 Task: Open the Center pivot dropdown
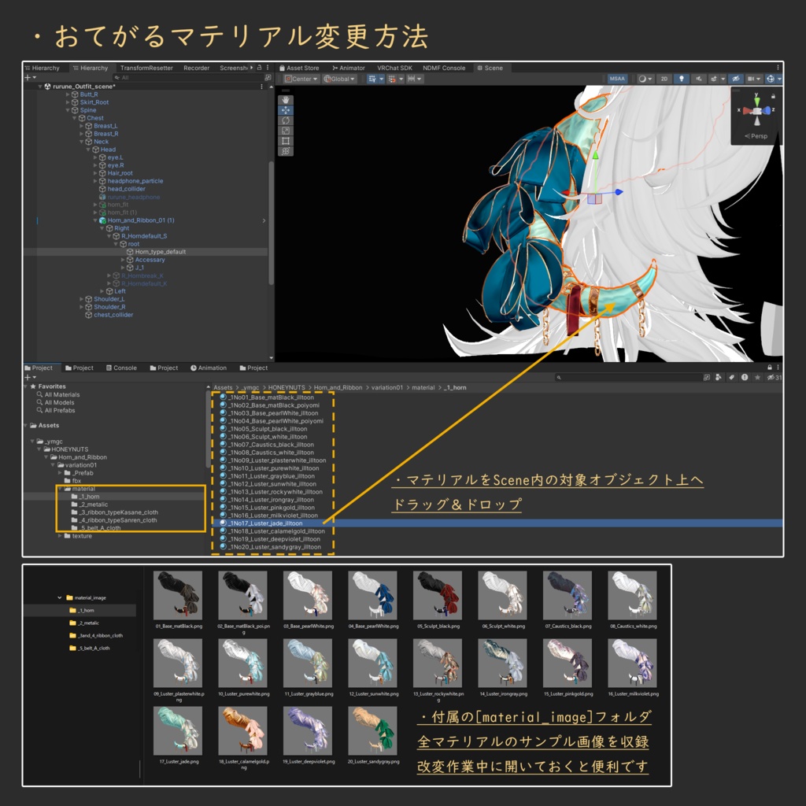point(303,78)
